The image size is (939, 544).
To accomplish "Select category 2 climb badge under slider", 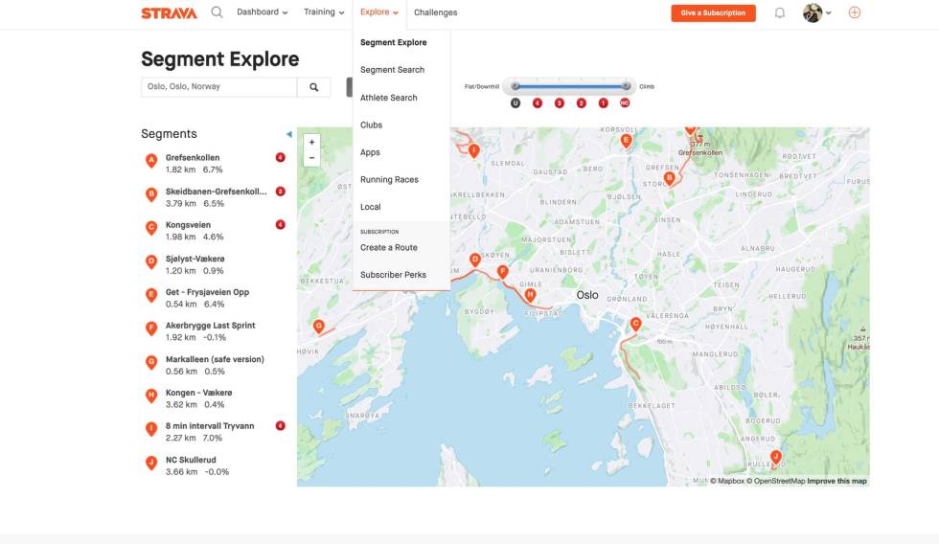I will (581, 102).
